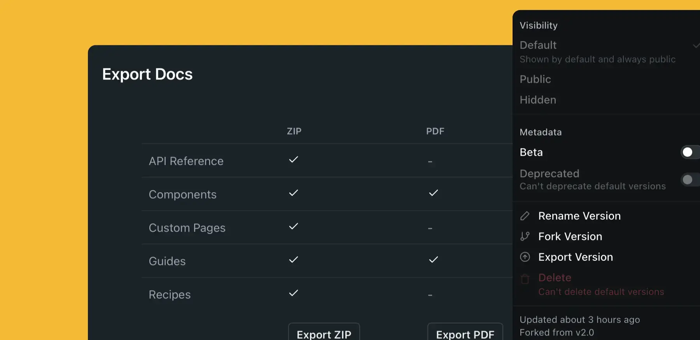Viewport: 700px width, 340px height.
Task: Click the PDF checkmark for Guides
Action: click(433, 259)
